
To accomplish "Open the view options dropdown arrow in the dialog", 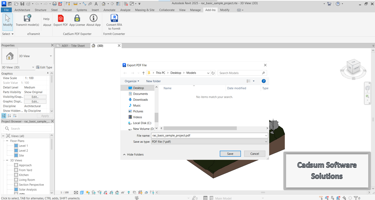I will point(254,81).
